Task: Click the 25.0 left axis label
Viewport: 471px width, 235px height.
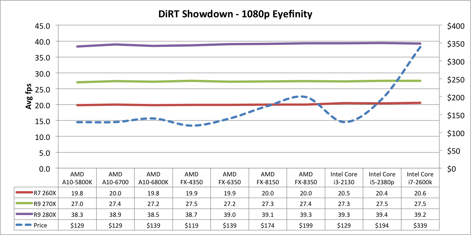Action: pyautogui.click(x=42, y=90)
